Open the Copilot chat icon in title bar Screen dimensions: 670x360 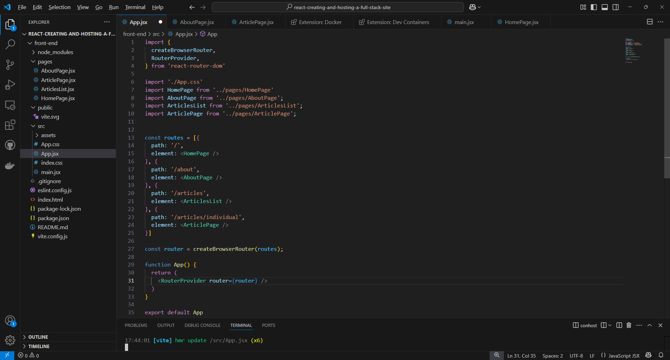(472, 7)
